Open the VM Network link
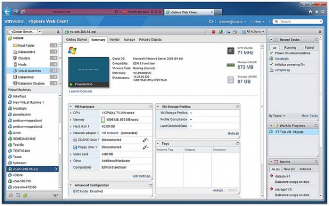Screen dimensions: 329x206 click(x=110, y=133)
